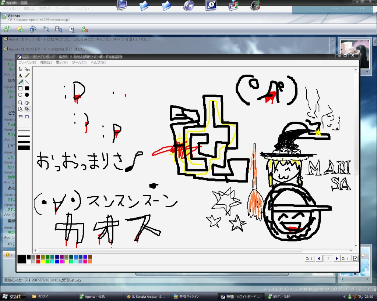This screenshot has width=377, height=301.
Task: Pick the third line width
Action: [24, 142]
